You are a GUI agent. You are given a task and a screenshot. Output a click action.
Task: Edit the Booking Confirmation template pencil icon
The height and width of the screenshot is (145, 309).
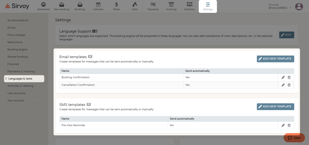(283, 77)
